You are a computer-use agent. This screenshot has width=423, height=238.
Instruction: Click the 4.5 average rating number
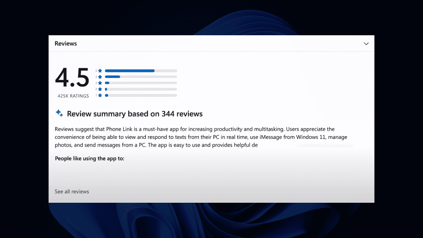click(x=72, y=78)
